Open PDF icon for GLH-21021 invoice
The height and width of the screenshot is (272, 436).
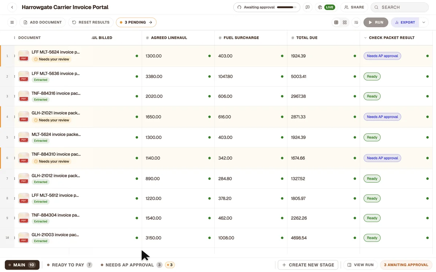(x=24, y=117)
